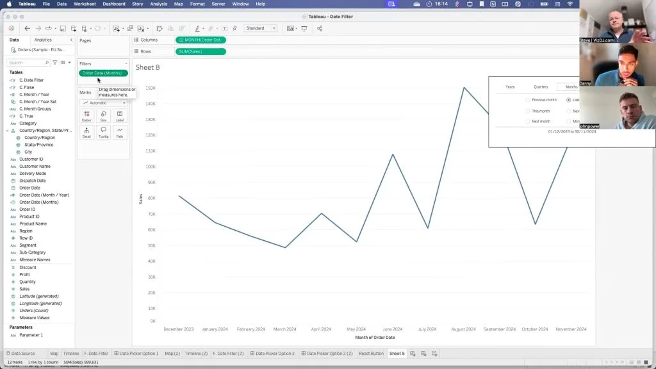The height and width of the screenshot is (369, 656).
Task: Select the This month radio button
Action: (x=528, y=111)
